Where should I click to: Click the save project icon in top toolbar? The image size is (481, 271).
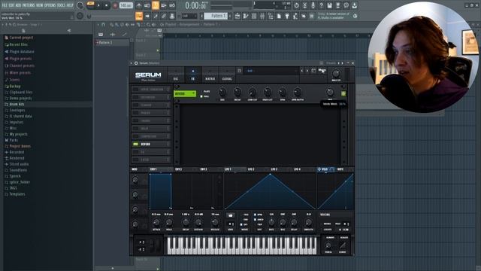pyautogui.click(x=329, y=5)
